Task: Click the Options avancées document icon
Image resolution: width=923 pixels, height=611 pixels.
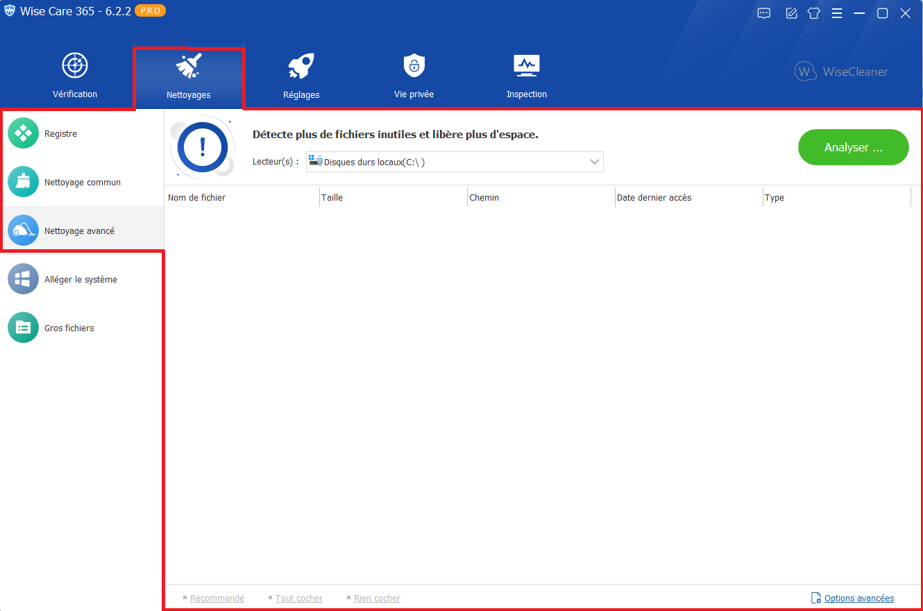Action: tap(816, 598)
